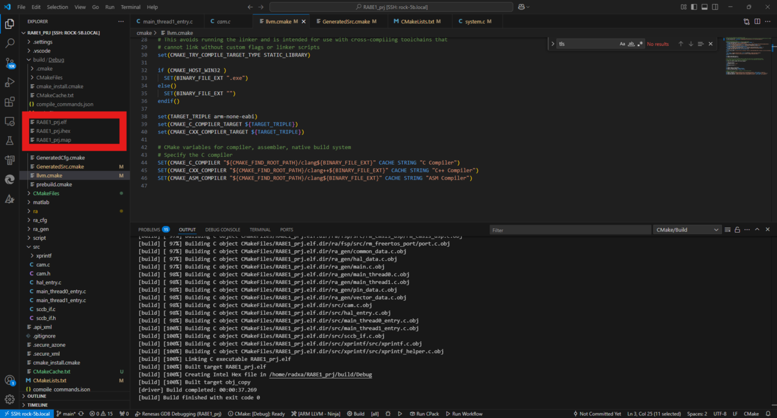Click the output Filter input field
This screenshot has height=418, width=777.
tap(570, 229)
